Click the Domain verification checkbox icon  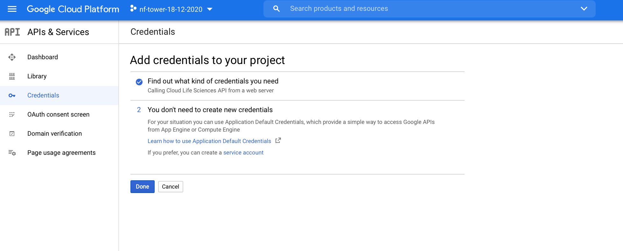click(12, 134)
